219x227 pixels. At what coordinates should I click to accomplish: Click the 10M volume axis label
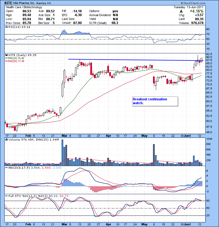[209, 139]
